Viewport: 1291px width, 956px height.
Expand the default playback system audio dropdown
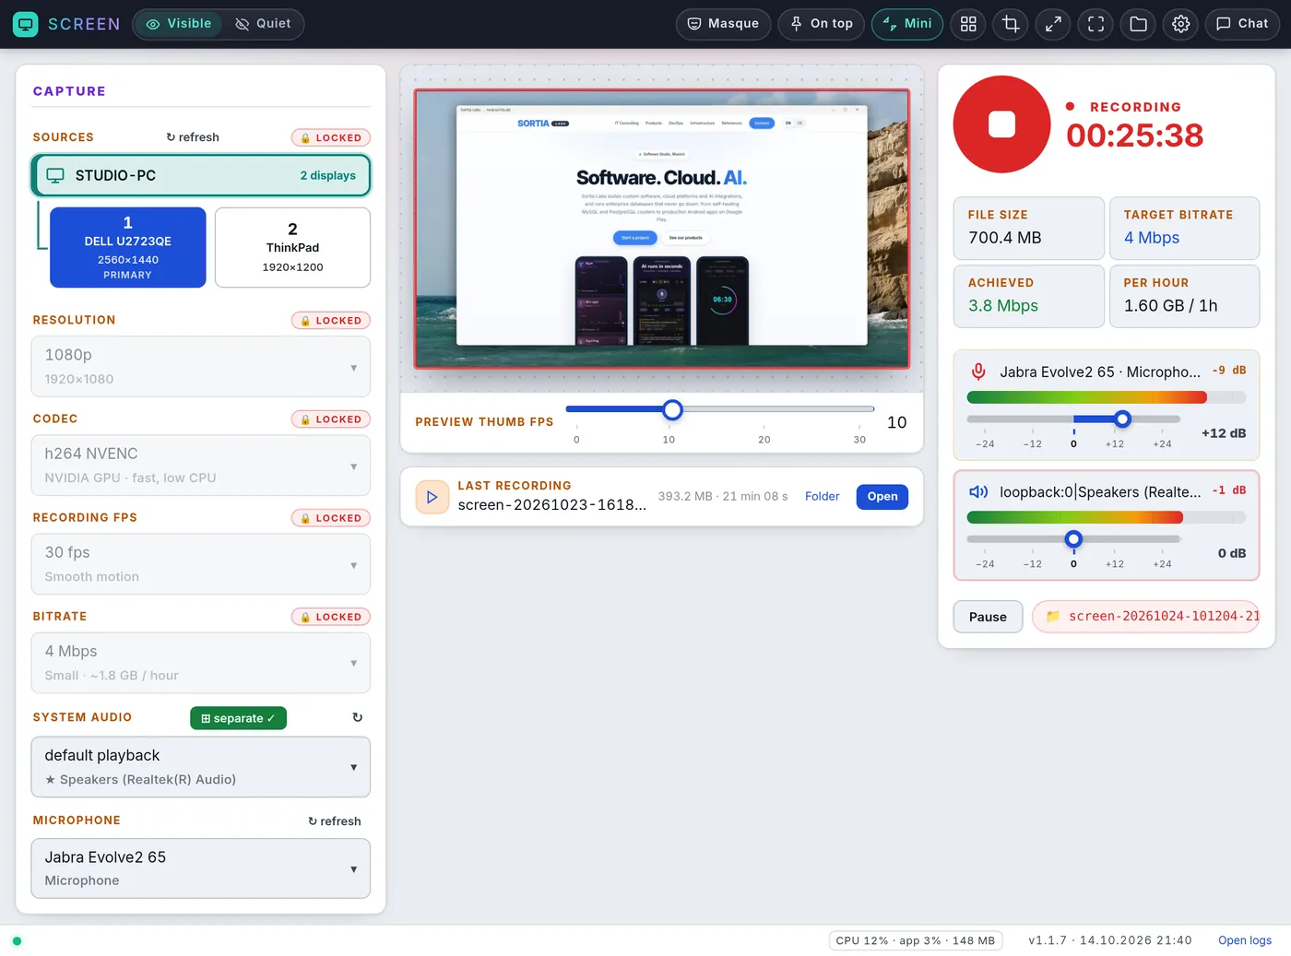click(x=201, y=767)
